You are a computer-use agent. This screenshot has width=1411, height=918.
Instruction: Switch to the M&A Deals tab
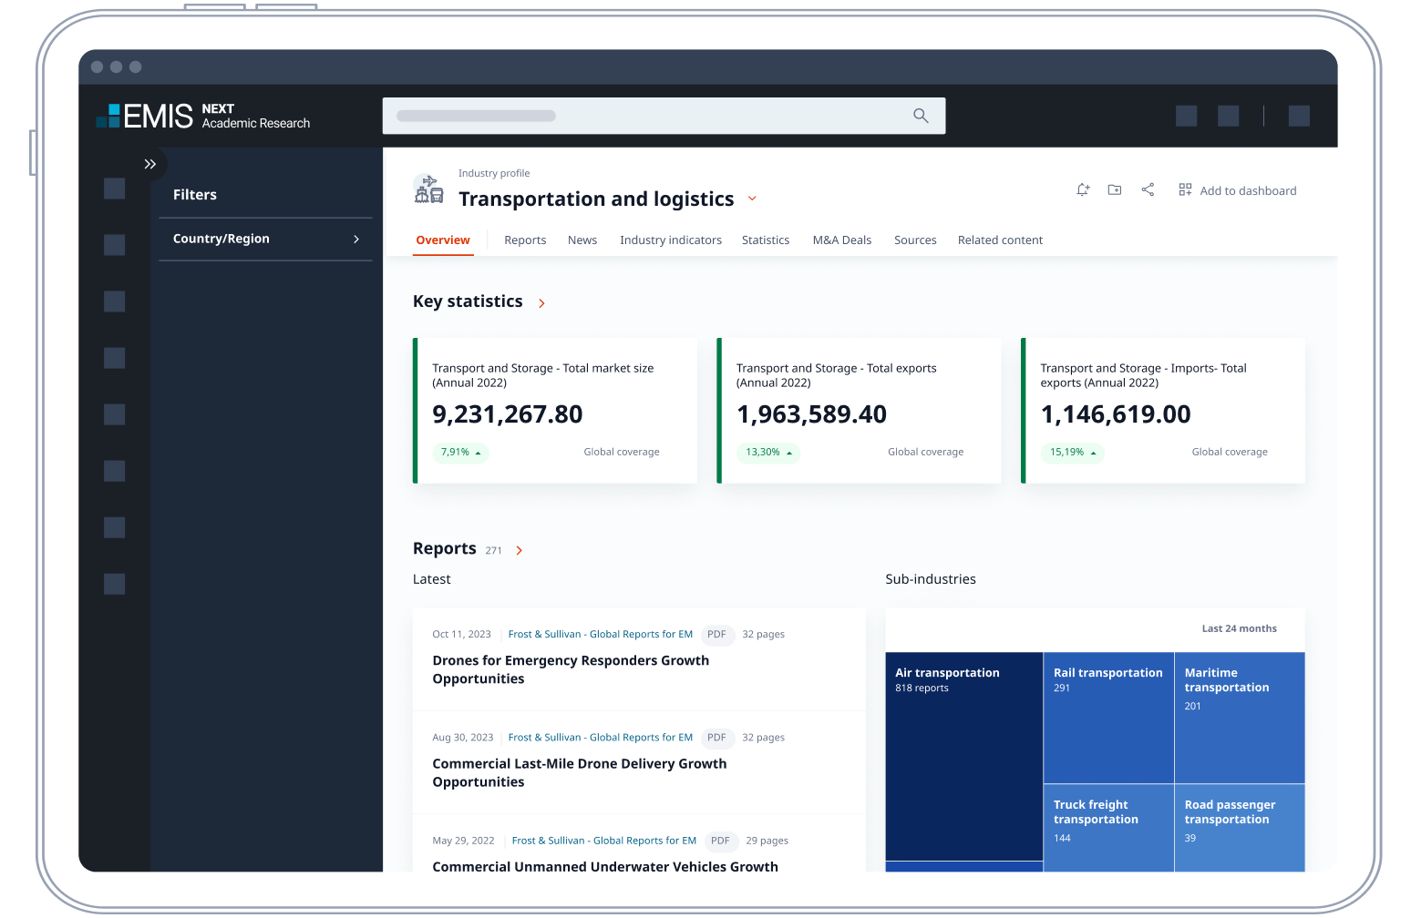pos(841,240)
